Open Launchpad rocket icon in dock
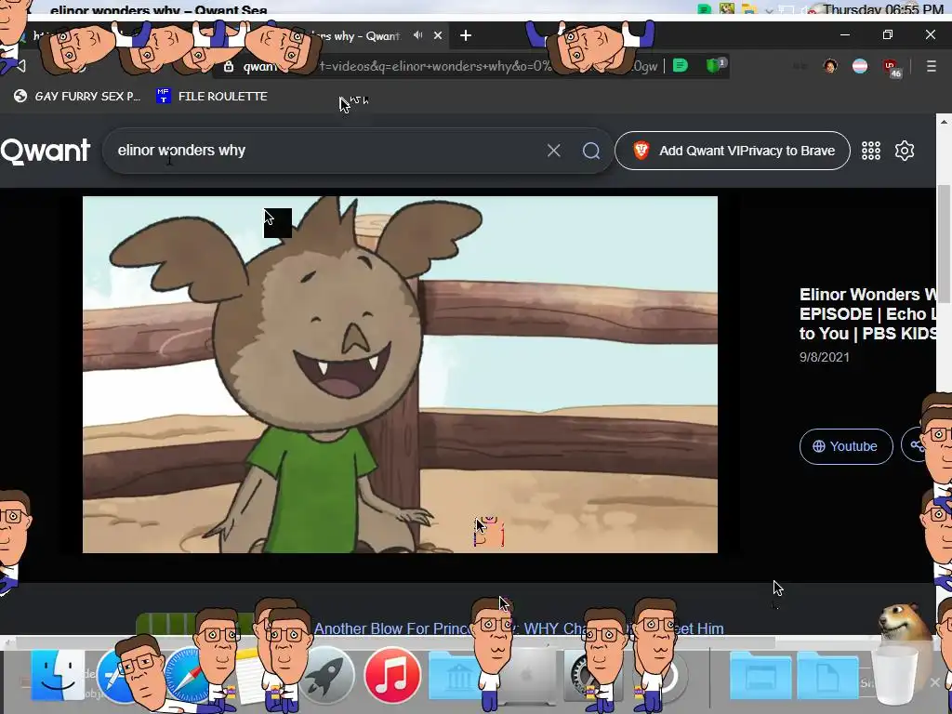 [326, 675]
